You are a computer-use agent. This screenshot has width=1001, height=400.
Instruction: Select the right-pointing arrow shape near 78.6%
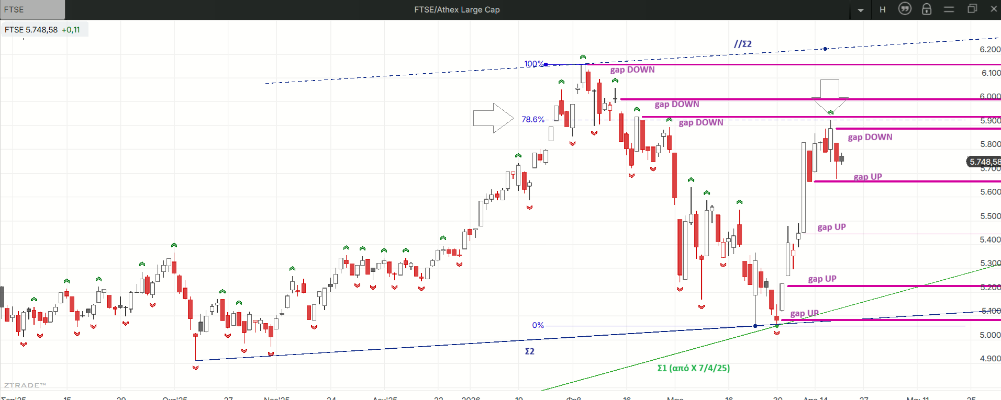[x=493, y=118]
